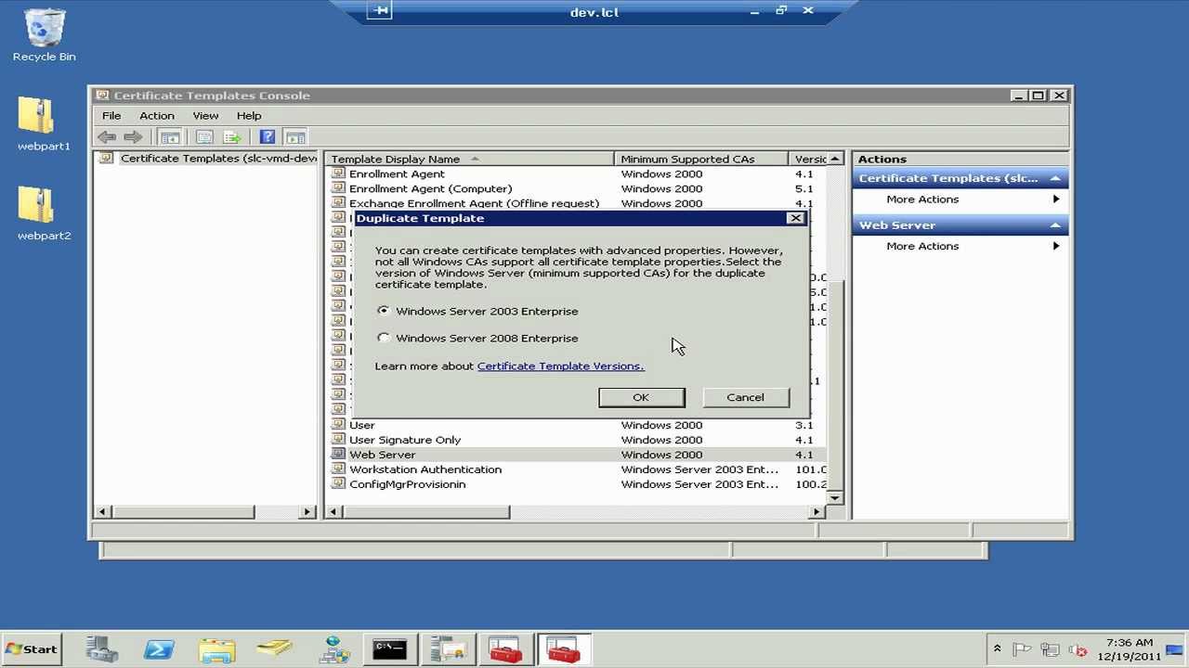1189x668 pixels.
Task: Confirm the dialog with OK
Action: click(x=641, y=397)
